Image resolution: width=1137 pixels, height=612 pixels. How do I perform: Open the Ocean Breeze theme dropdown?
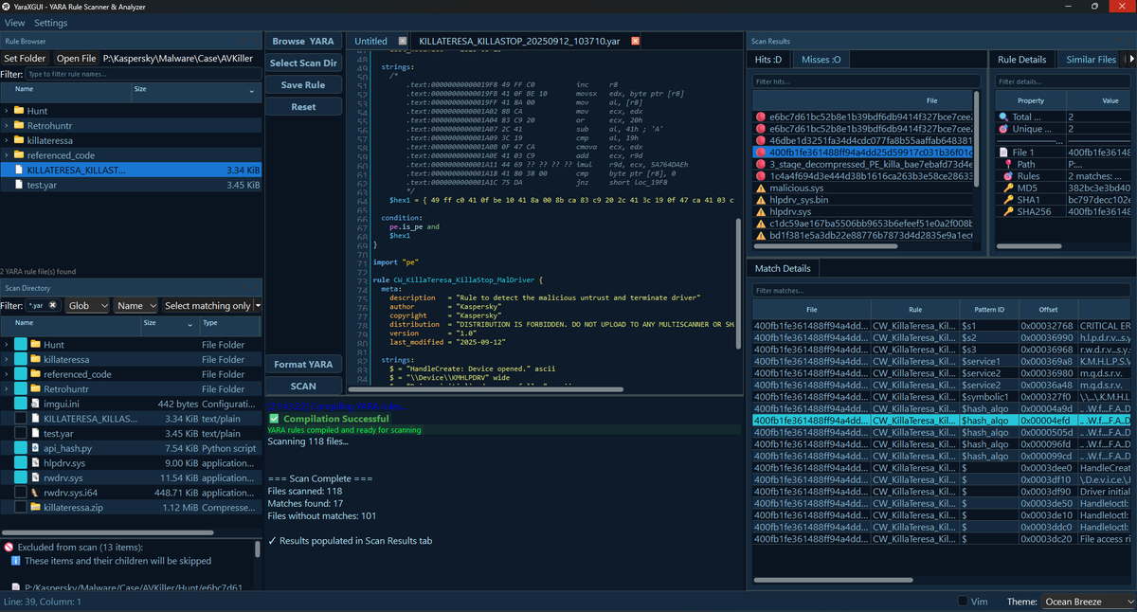pyautogui.click(x=1088, y=602)
